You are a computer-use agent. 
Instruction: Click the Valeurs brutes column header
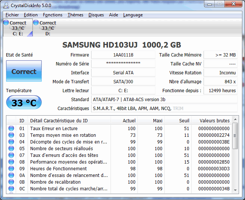tap(215, 120)
